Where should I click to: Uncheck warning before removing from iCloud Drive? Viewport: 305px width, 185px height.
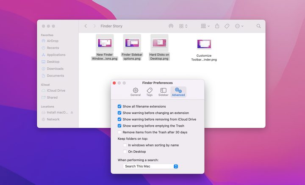[119, 119]
